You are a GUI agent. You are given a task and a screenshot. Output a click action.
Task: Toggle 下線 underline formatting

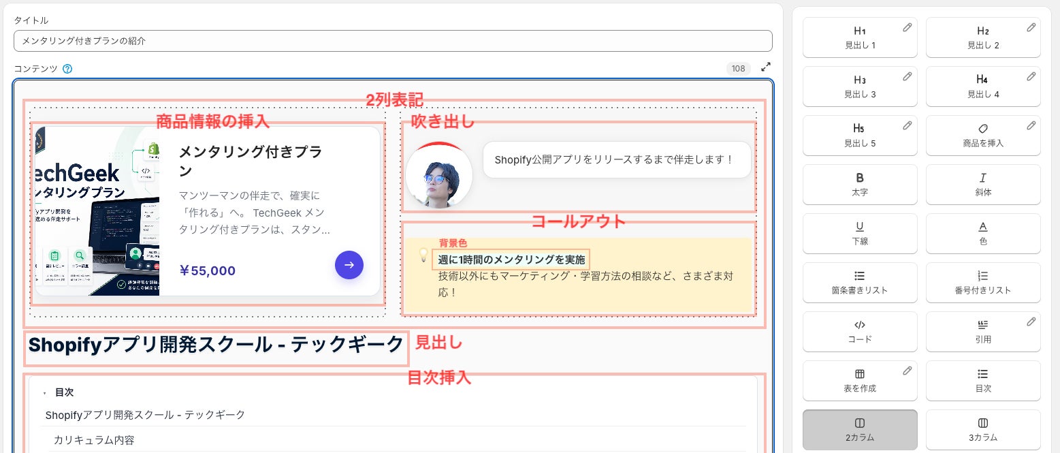point(860,234)
